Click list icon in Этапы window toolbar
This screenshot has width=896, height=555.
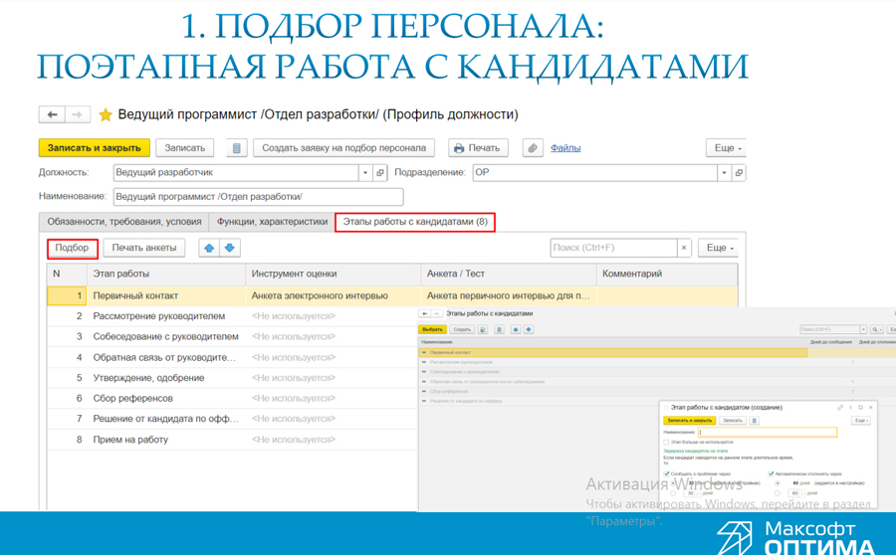[x=499, y=329]
